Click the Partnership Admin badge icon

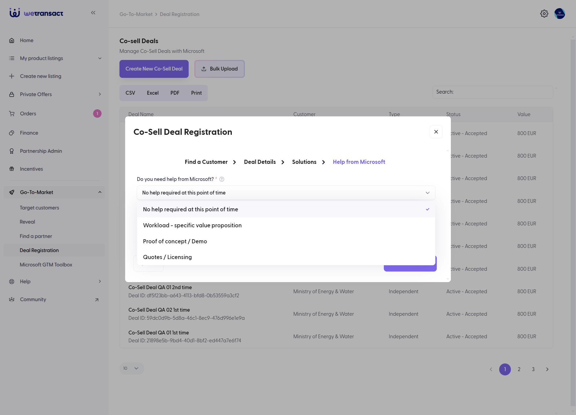[x=12, y=151]
